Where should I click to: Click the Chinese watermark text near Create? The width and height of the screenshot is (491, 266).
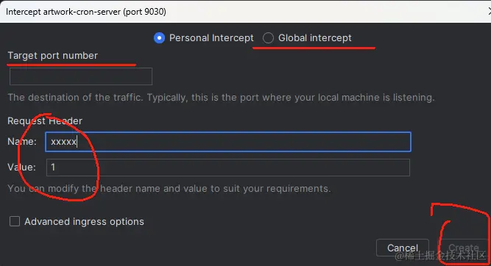point(440,256)
